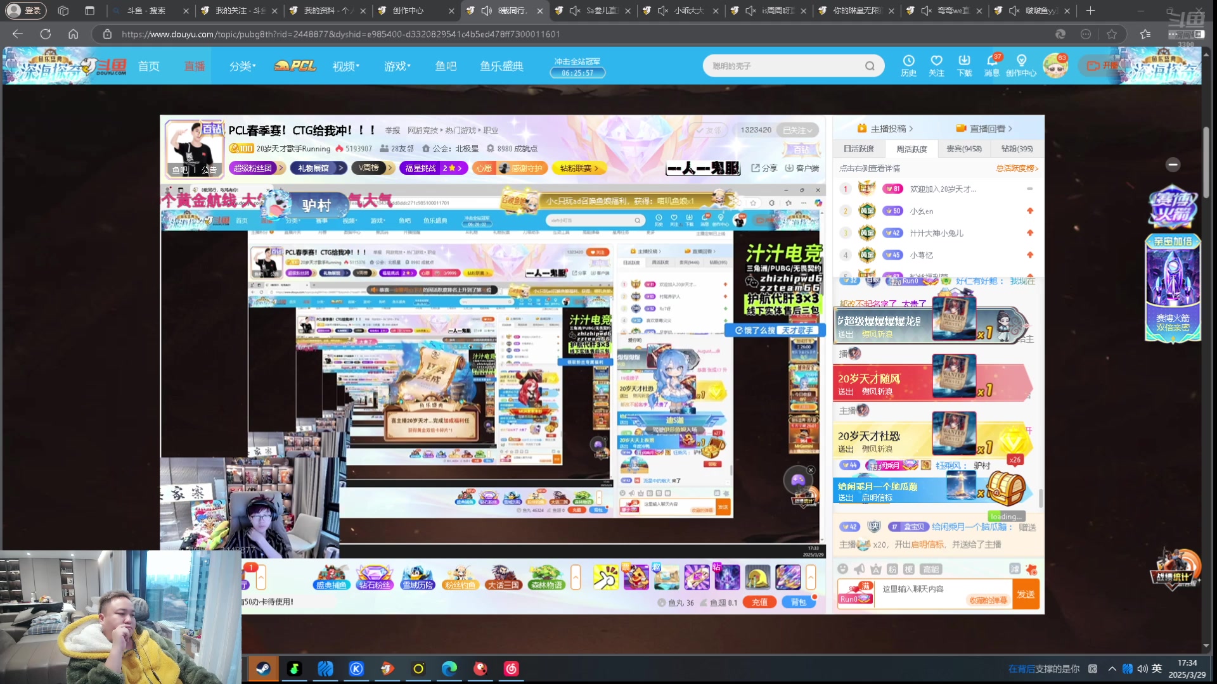Open Steam from the taskbar
Image resolution: width=1217 pixels, height=684 pixels.
point(263,668)
